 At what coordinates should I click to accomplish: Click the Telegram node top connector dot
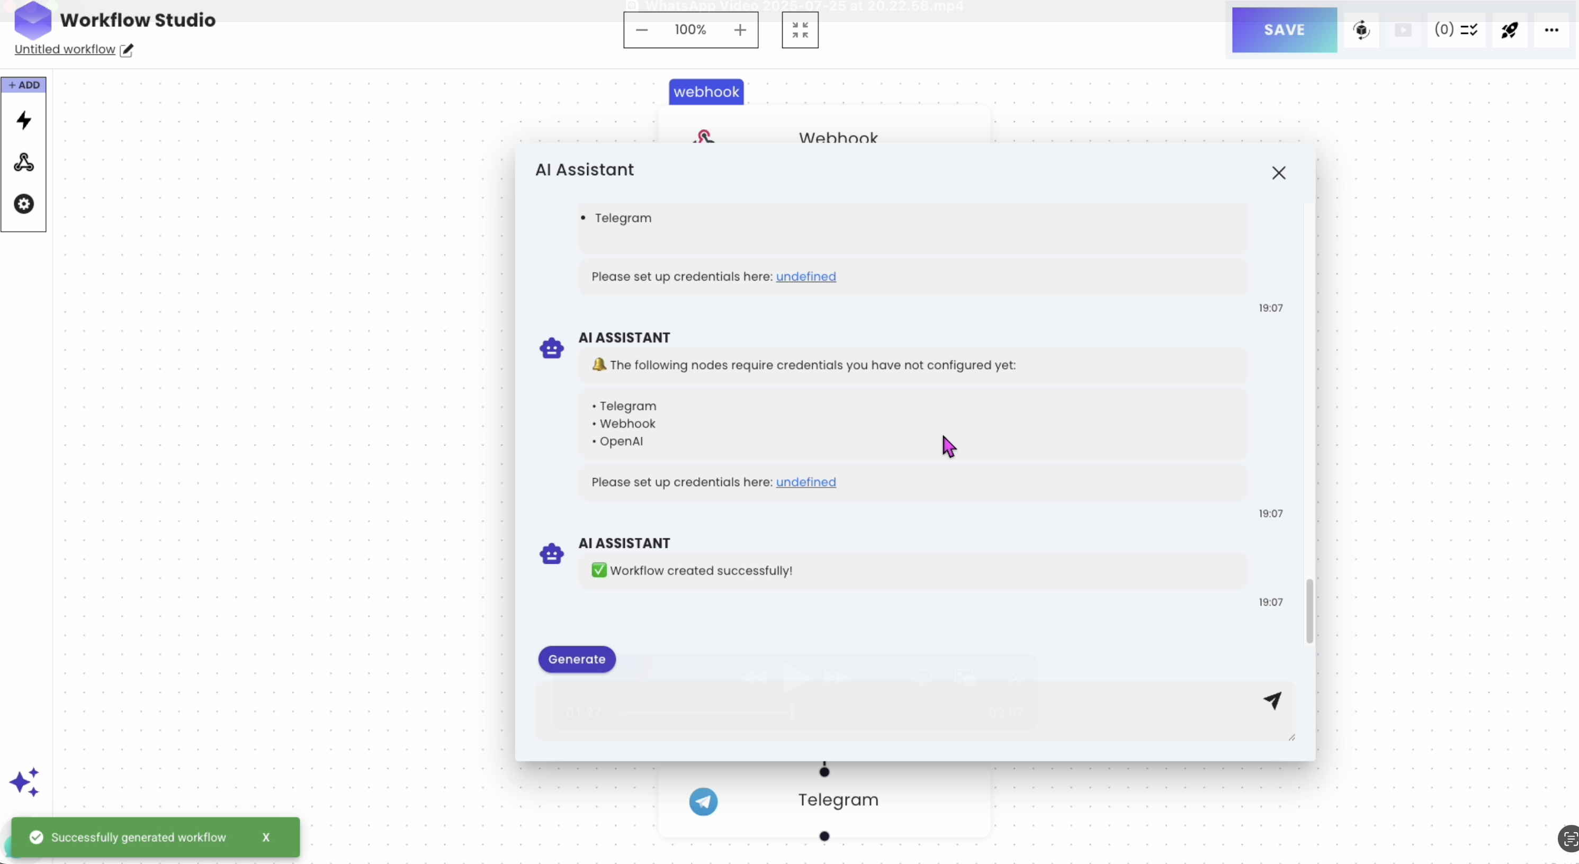[x=824, y=771]
